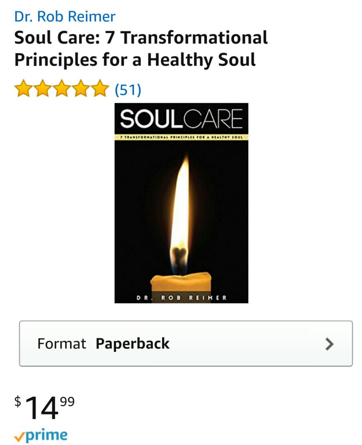Open the Format Paperback selector

click(186, 344)
